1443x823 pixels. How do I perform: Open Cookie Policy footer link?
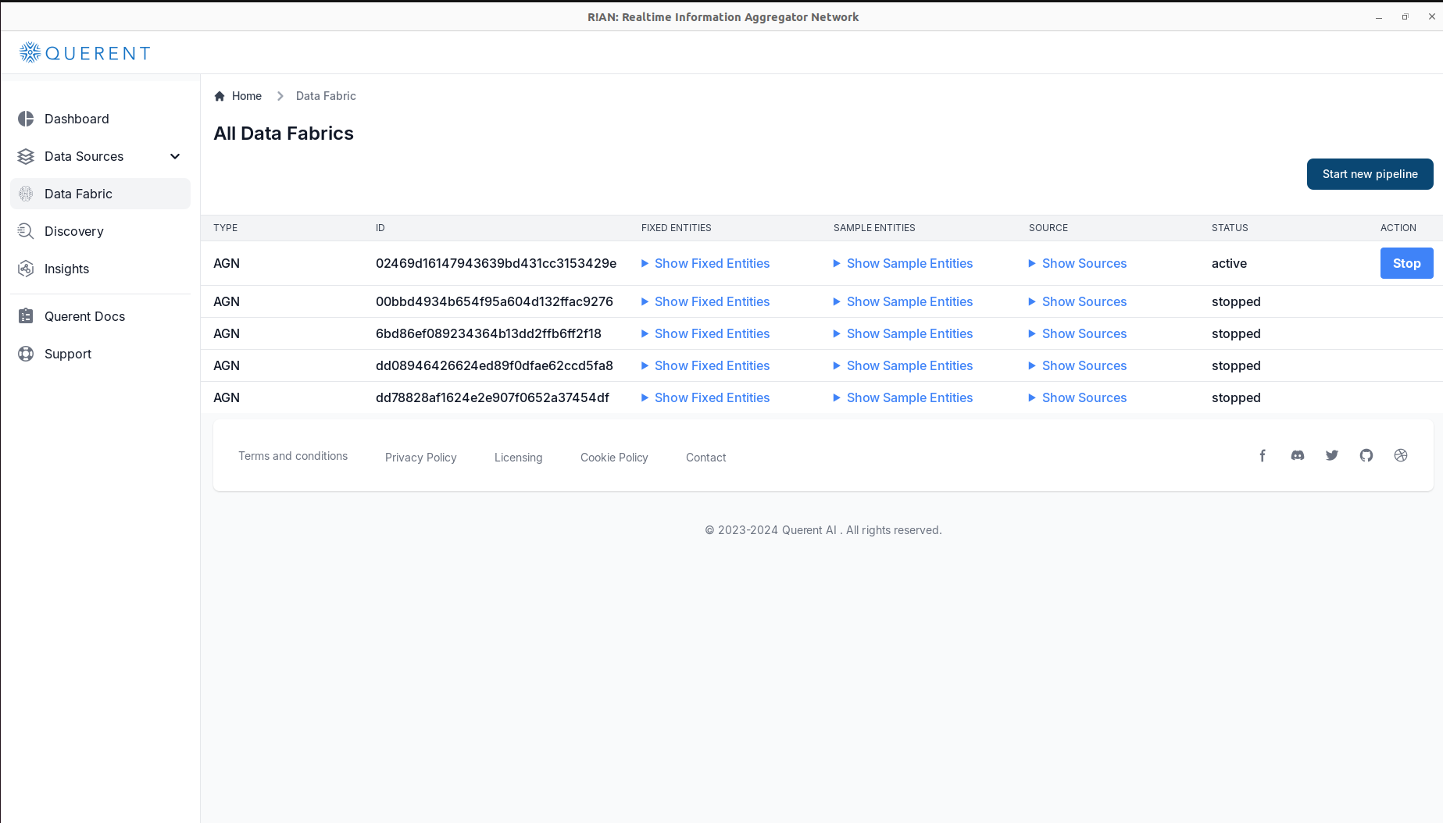click(x=614, y=458)
